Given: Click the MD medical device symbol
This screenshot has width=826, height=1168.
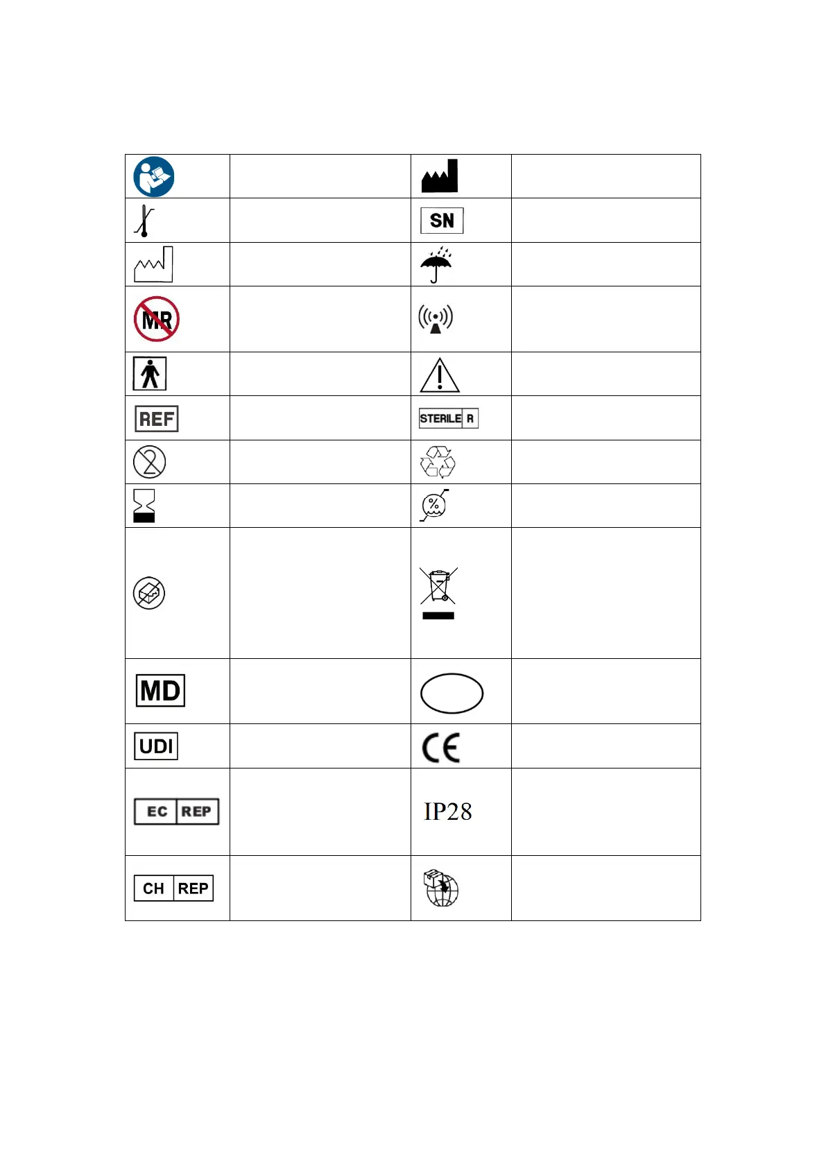Looking at the screenshot, I should pyautogui.click(x=160, y=691).
